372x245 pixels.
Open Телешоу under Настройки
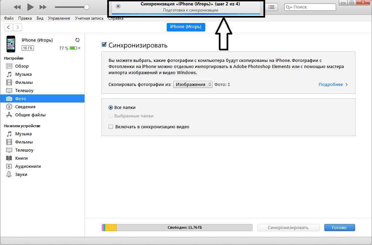[43, 90]
